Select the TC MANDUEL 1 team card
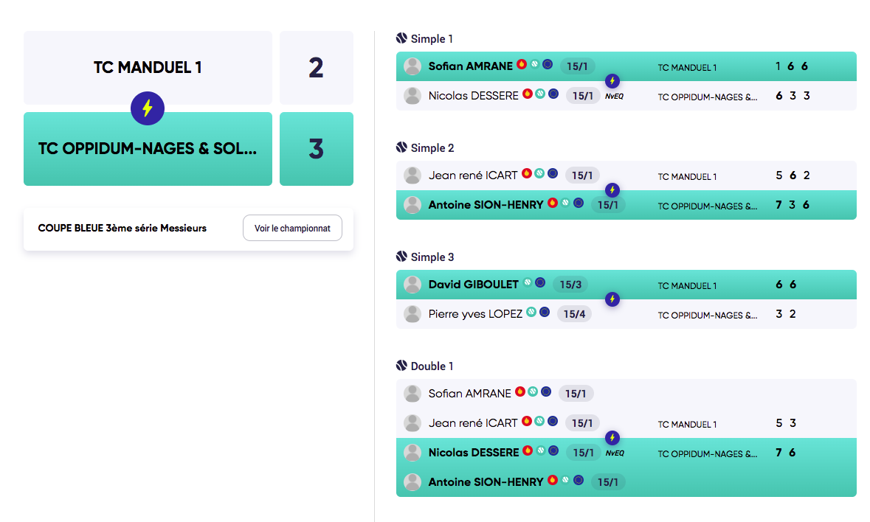Image resolution: width=870 pixels, height=522 pixels. point(148,68)
